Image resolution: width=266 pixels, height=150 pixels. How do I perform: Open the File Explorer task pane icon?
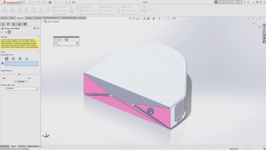(x=264, y=32)
